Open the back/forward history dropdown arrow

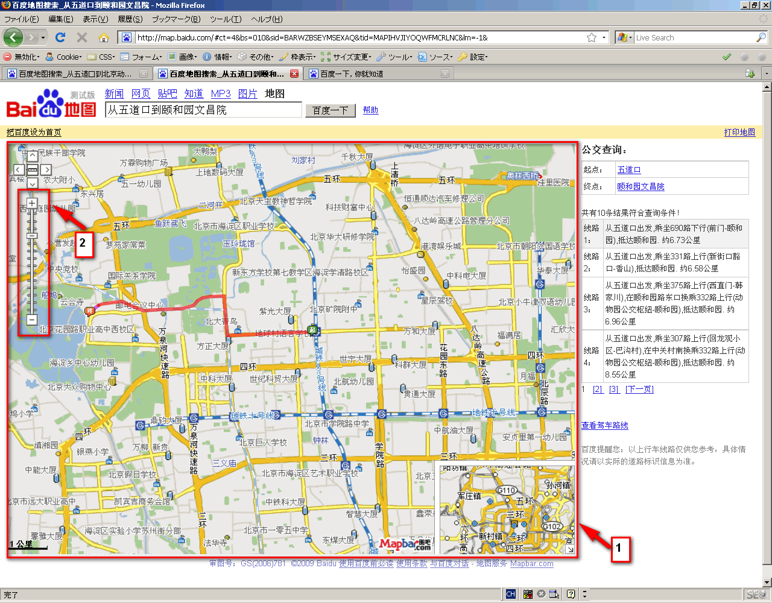[x=43, y=37]
